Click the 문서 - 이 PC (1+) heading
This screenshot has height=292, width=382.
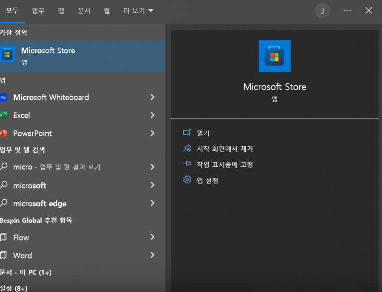tap(26, 272)
